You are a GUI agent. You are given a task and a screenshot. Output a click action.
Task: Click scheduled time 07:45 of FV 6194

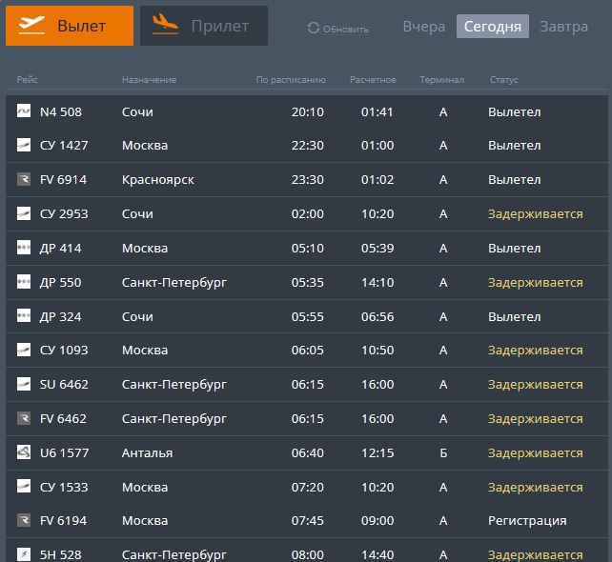click(308, 521)
